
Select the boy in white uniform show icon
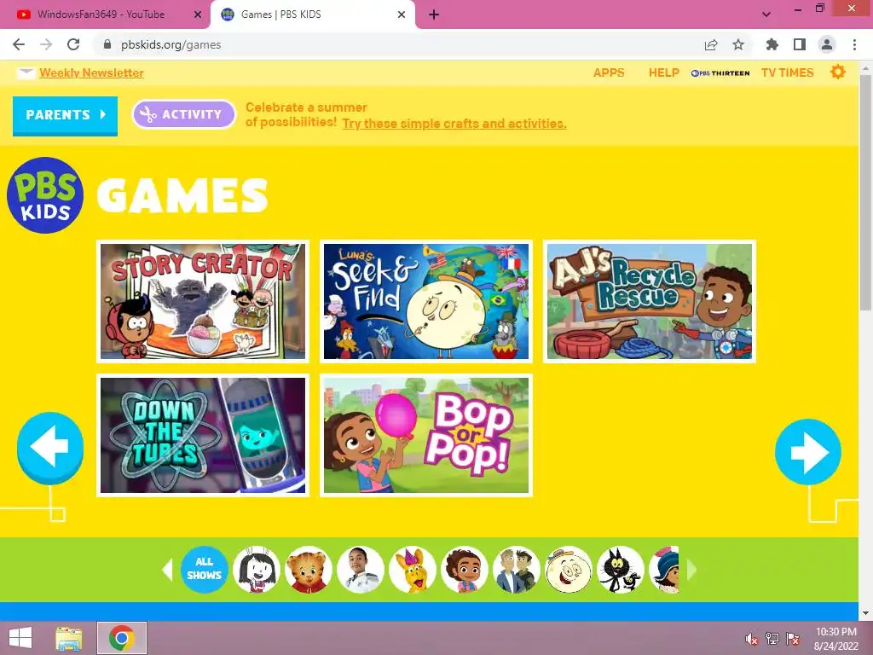[361, 569]
